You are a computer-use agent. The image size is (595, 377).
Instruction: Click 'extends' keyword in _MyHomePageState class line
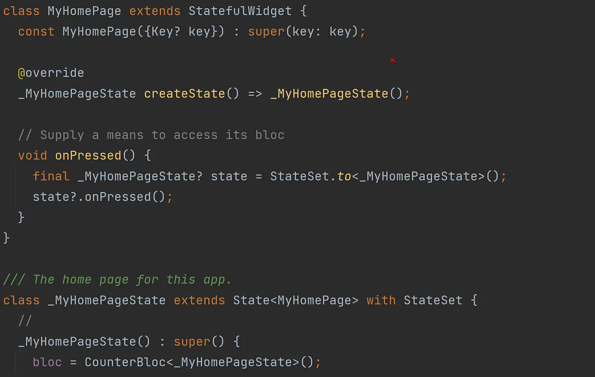[x=199, y=300]
